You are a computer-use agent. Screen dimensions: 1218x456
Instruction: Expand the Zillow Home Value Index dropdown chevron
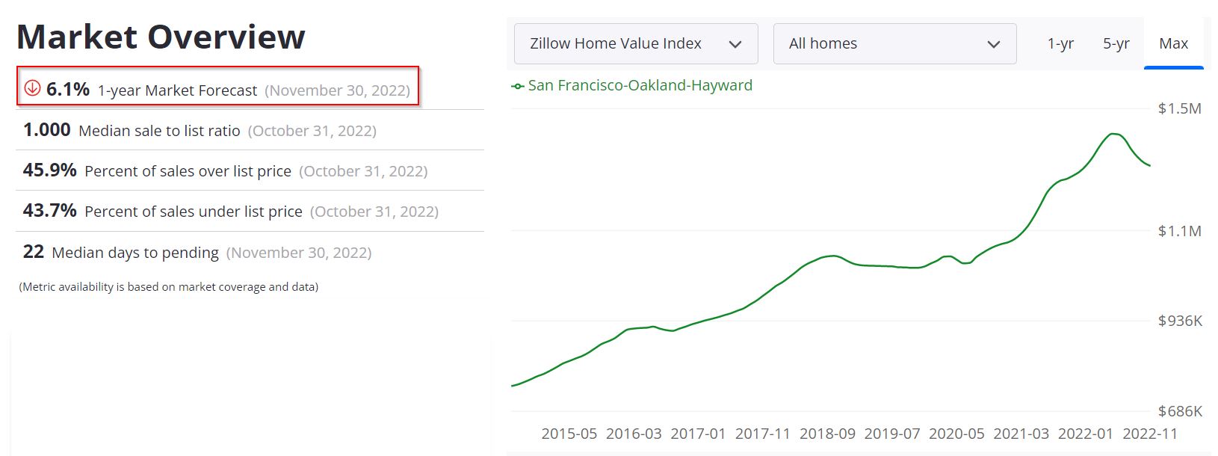[x=735, y=43]
